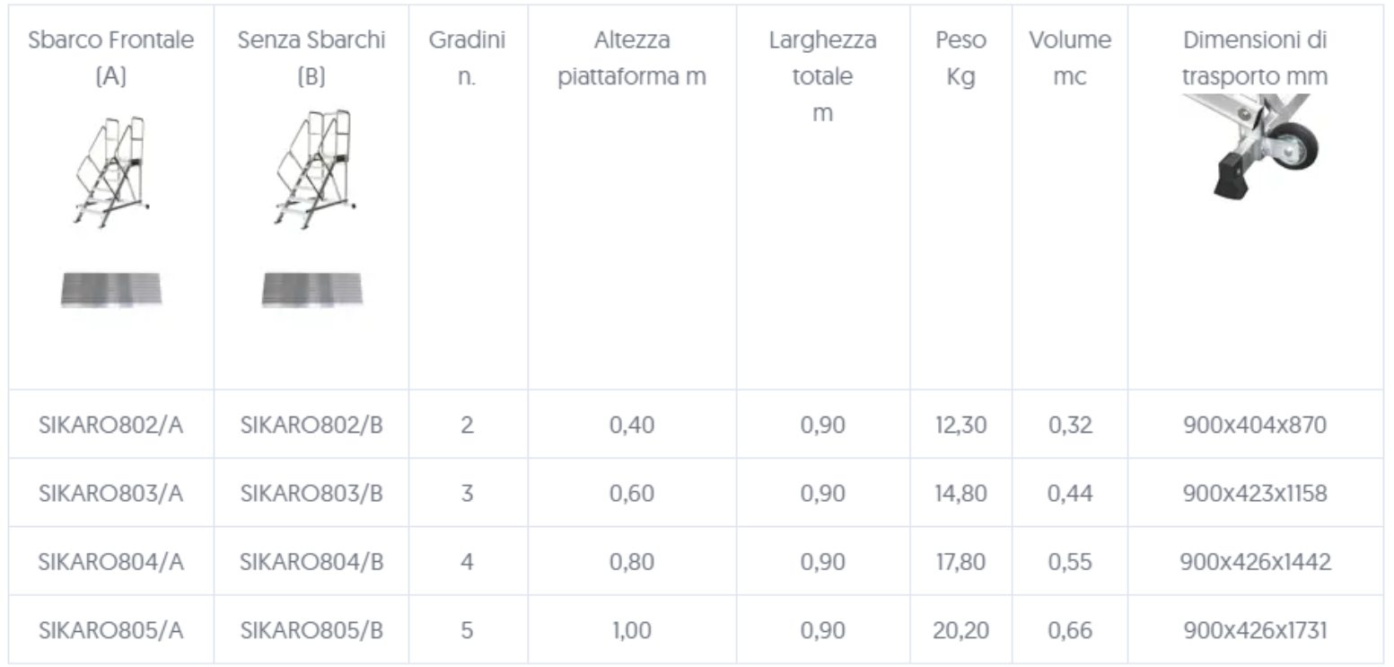Click the Senza Sbarchi ladder image
Viewport: 1394px width, 667px height.
click(311, 171)
